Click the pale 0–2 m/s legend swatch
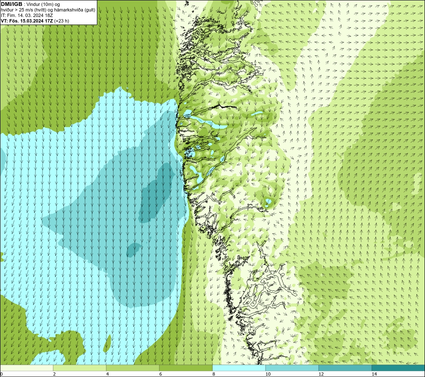This screenshot has height=377, width=425. coord(26,368)
